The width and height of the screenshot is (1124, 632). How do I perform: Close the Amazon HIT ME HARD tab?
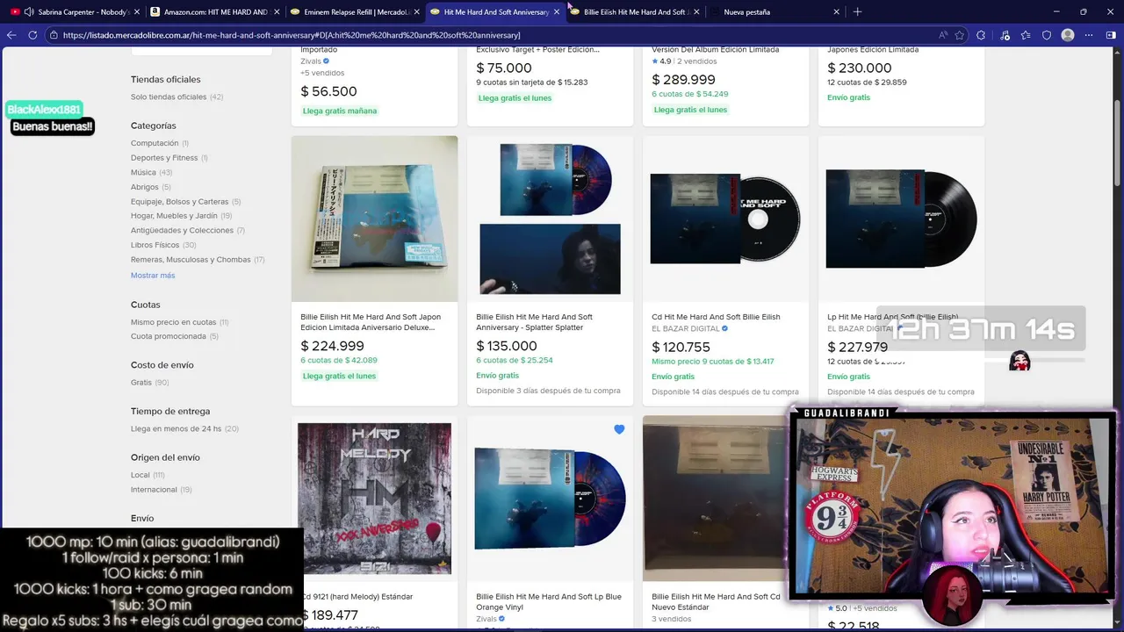point(277,11)
